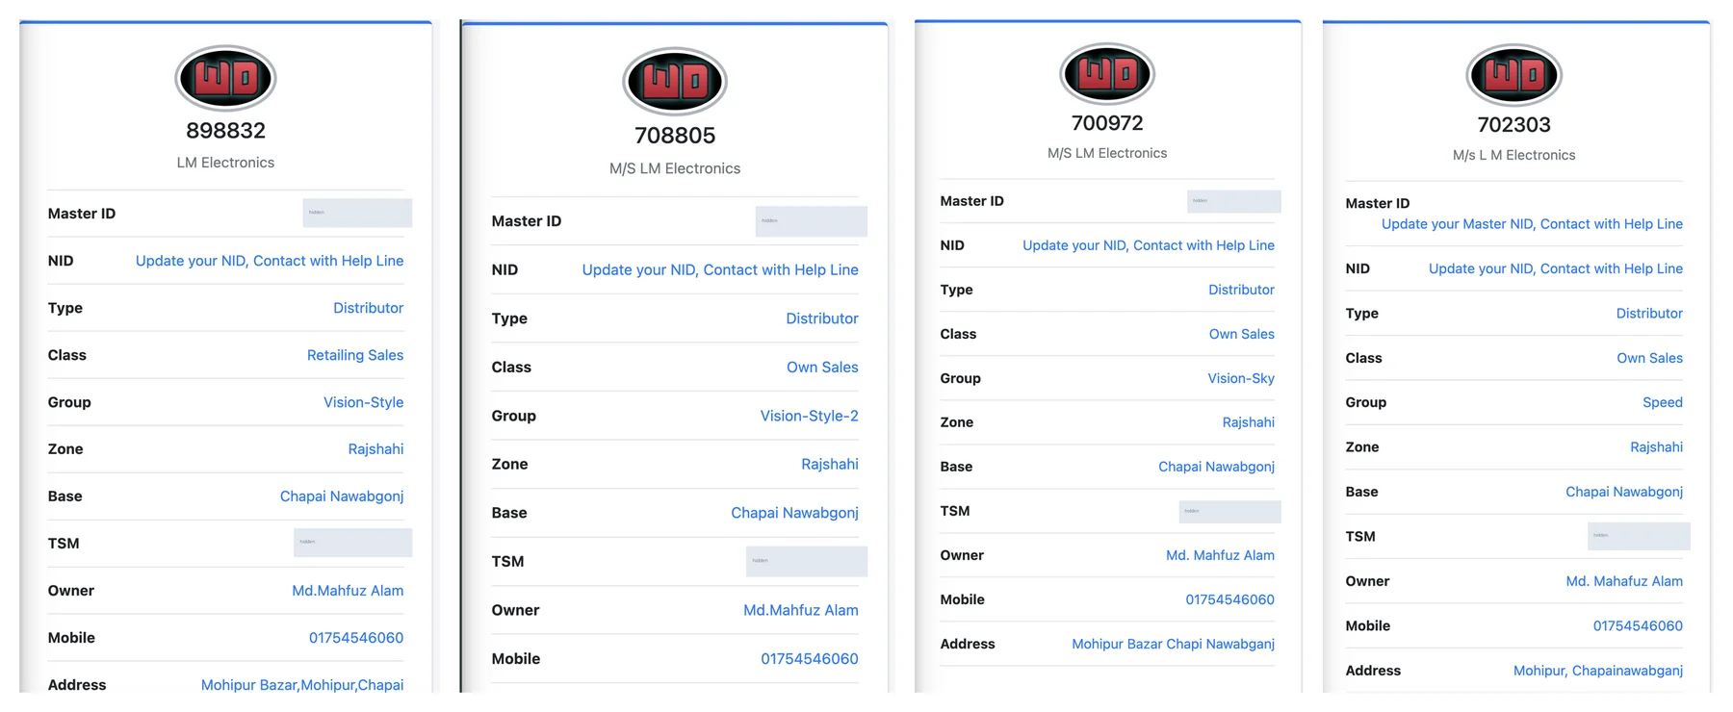
Task: Click Rajshahi zone in card 702303
Action: [x=1657, y=447]
